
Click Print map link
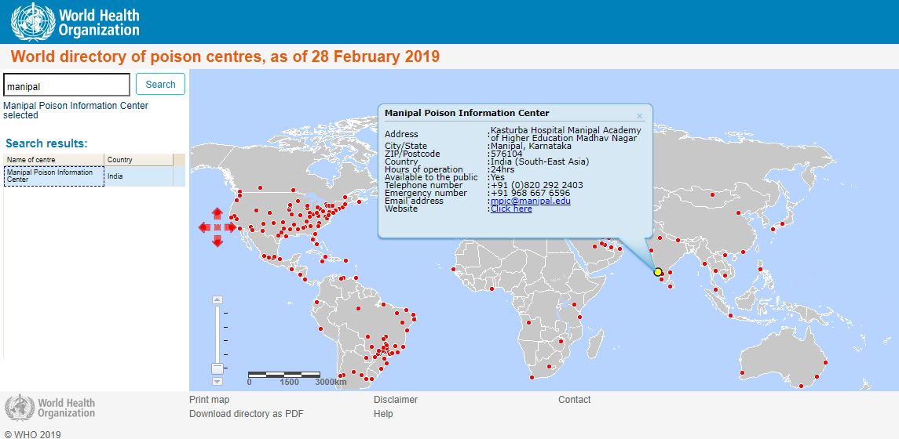210,400
